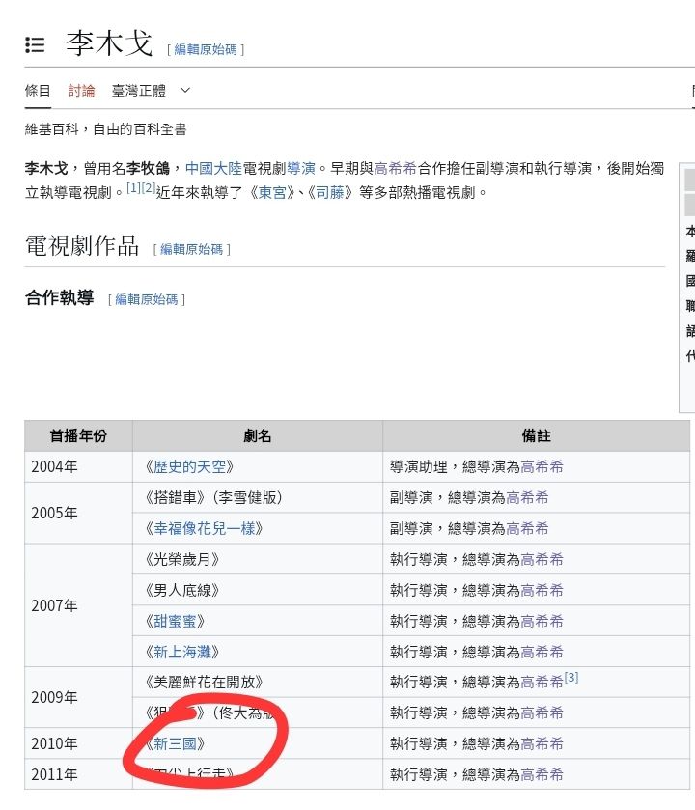Jump to footnote [3] in 2009 row
Screen dimensions: 695x810
point(571,678)
